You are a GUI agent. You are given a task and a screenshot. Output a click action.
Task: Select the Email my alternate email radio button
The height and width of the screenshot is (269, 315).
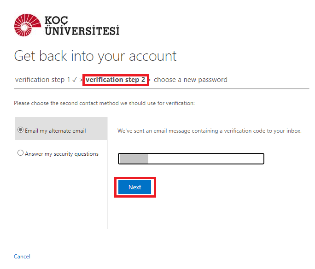(x=20, y=130)
